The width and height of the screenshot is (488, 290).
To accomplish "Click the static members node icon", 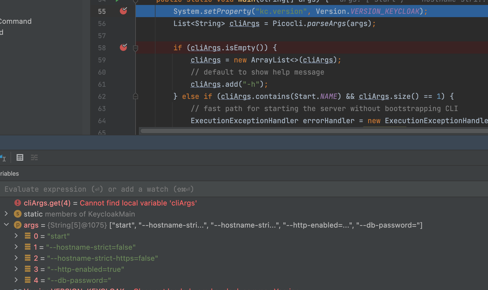I will pyautogui.click(x=17, y=214).
